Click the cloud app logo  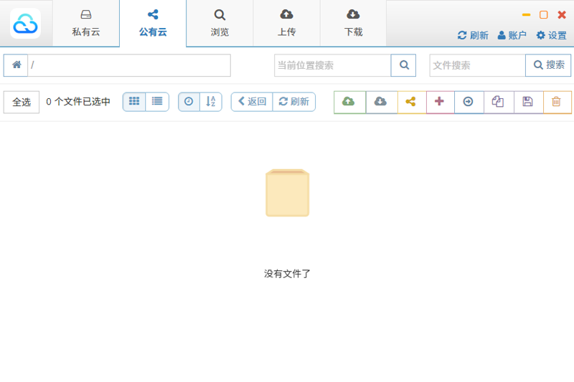25,24
